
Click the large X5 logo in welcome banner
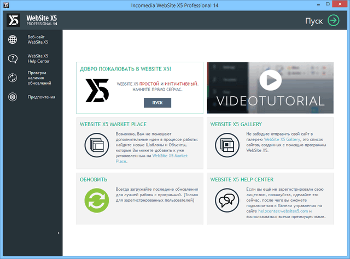click(x=97, y=90)
